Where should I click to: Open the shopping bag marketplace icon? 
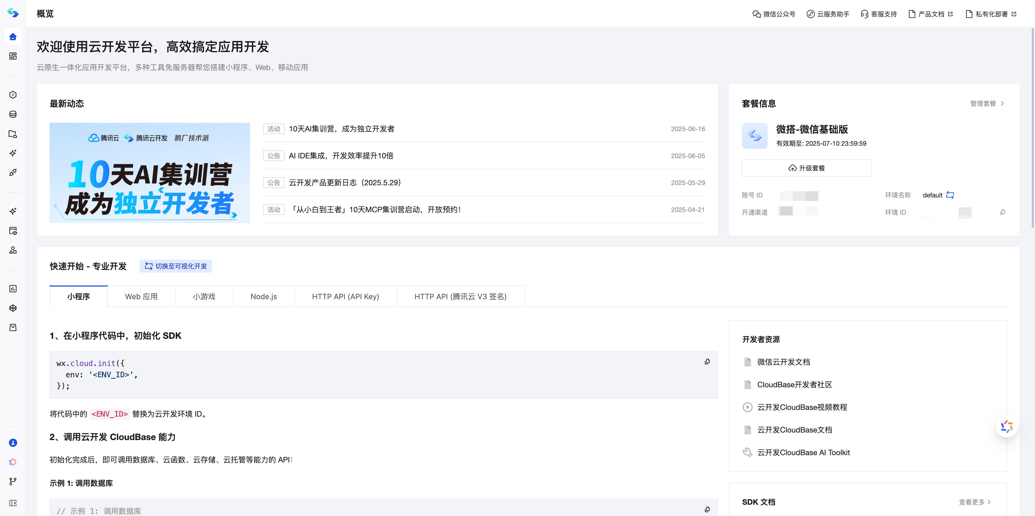(x=13, y=327)
